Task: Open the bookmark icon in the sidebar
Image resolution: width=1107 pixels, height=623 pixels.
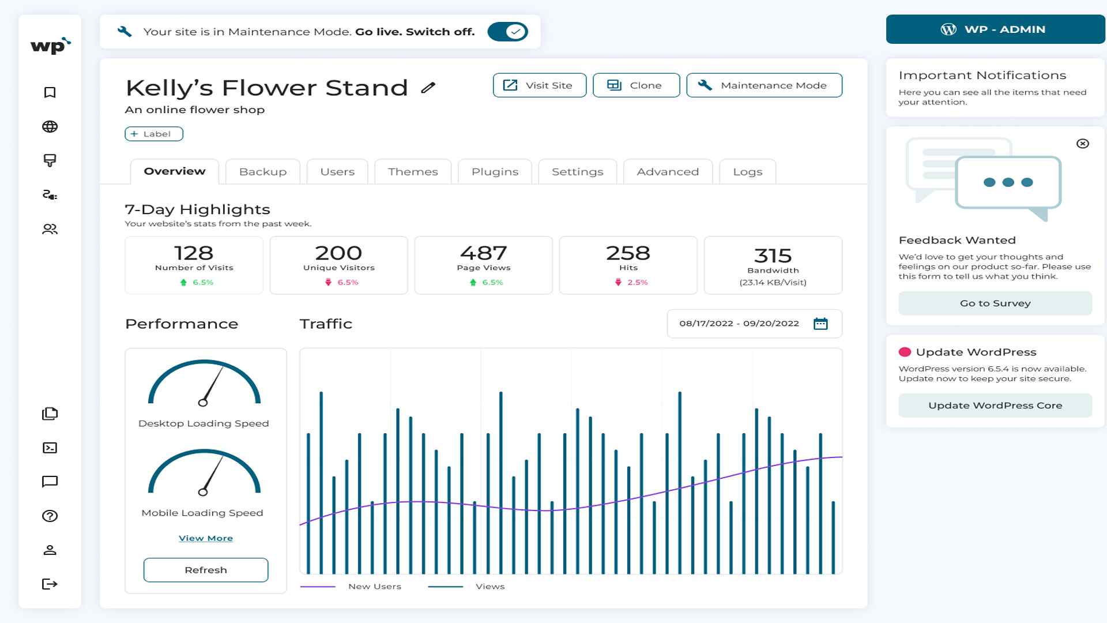Action: pyautogui.click(x=50, y=93)
